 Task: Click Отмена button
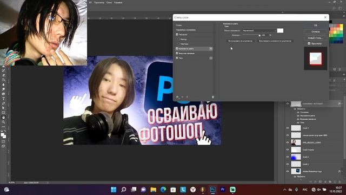click(x=315, y=31)
